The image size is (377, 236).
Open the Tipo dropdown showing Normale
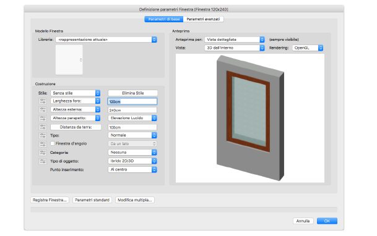pos(132,135)
